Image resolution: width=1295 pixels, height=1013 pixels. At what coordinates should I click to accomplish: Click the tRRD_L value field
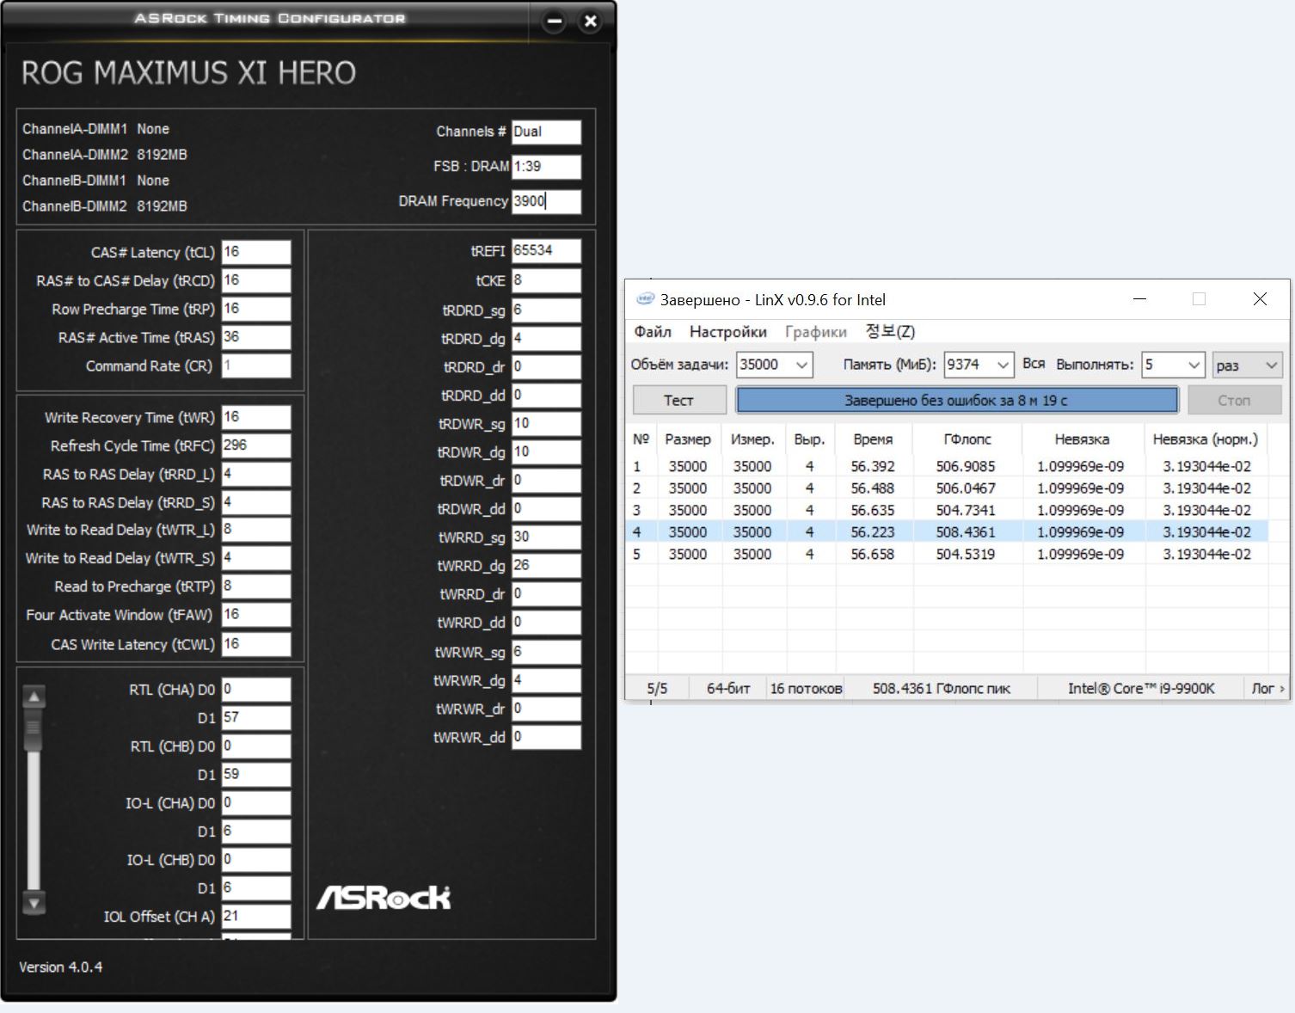point(256,474)
